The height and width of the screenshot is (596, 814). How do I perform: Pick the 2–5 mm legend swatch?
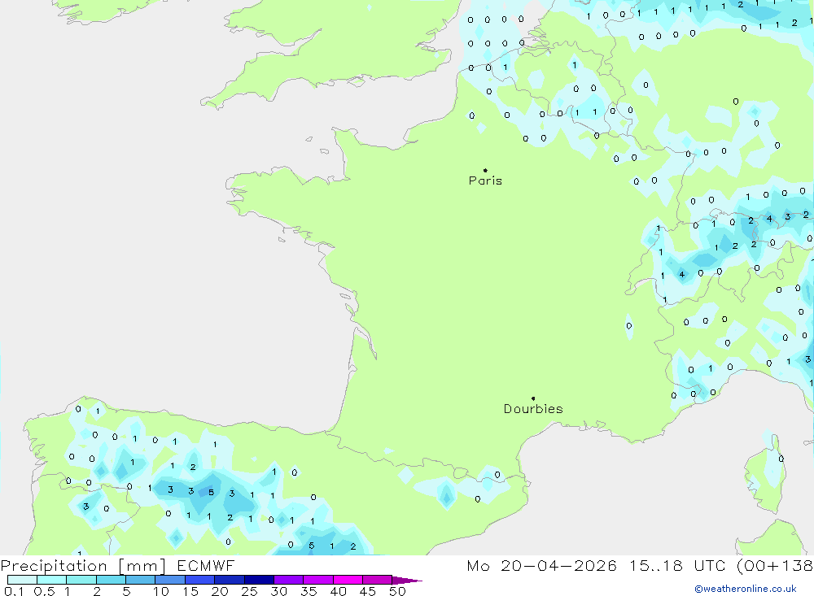(111, 580)
